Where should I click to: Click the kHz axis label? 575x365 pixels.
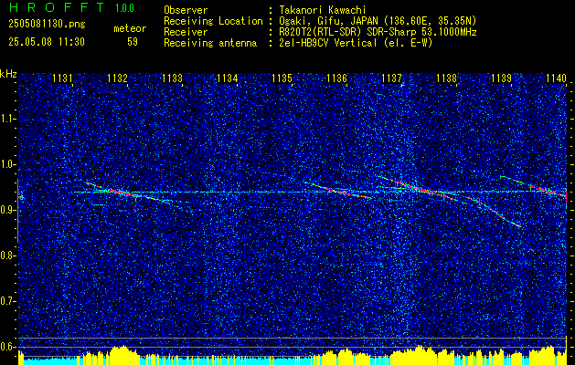click(x=8, y=74)
